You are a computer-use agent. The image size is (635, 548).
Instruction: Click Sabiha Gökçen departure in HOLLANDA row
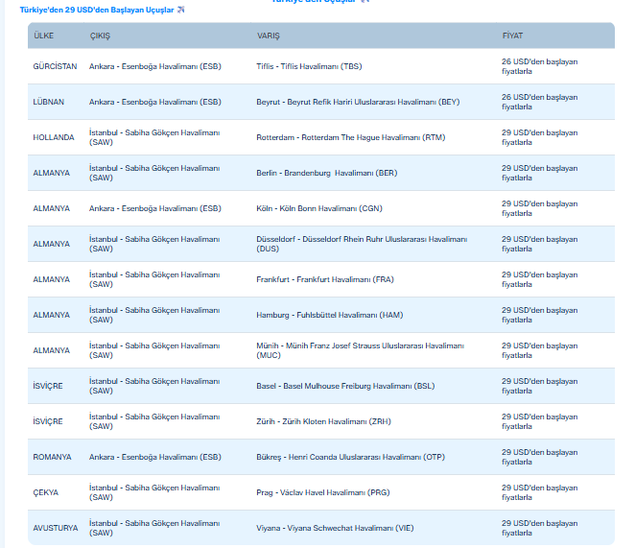pos(154,137)
